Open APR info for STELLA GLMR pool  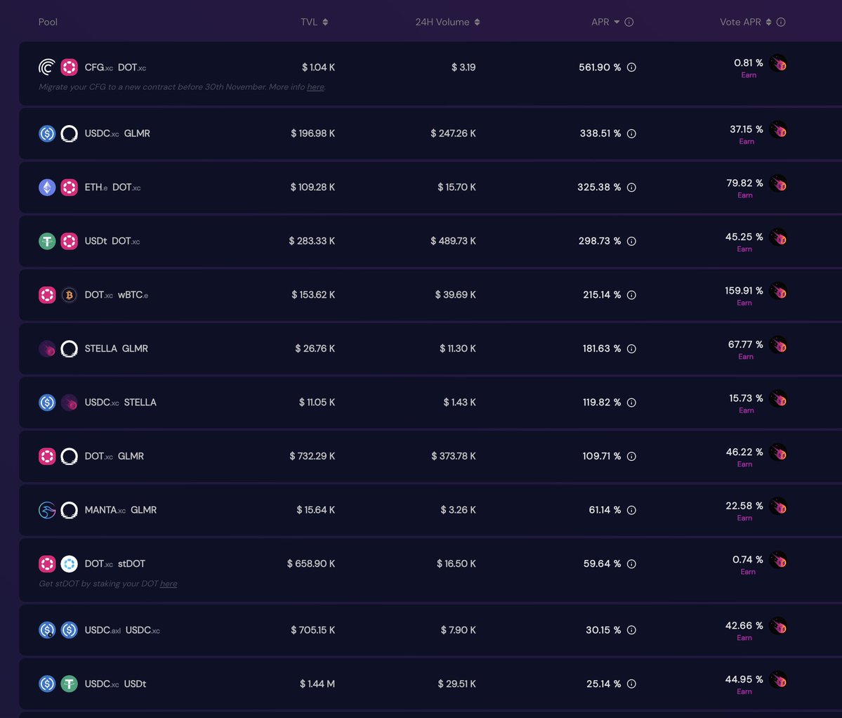click(x=631, y=348)
